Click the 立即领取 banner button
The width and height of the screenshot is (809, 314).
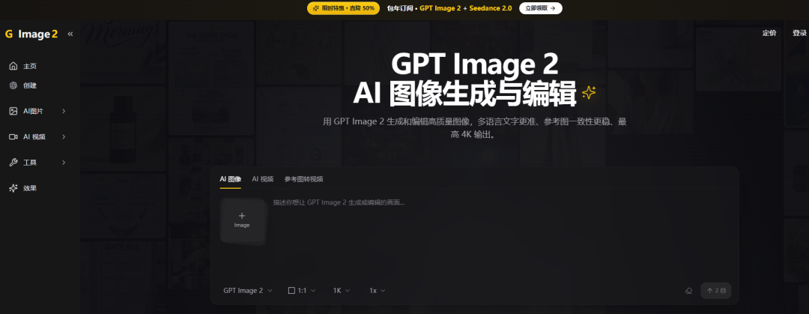click(540, 8)
